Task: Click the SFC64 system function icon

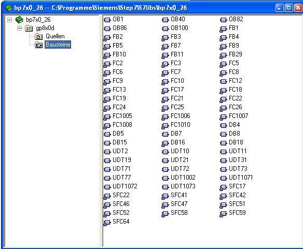Action: click(107, 223)
